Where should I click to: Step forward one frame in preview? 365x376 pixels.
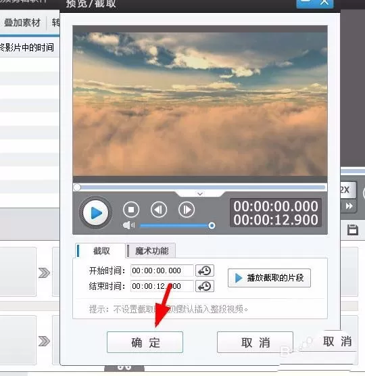coord(187,210)
